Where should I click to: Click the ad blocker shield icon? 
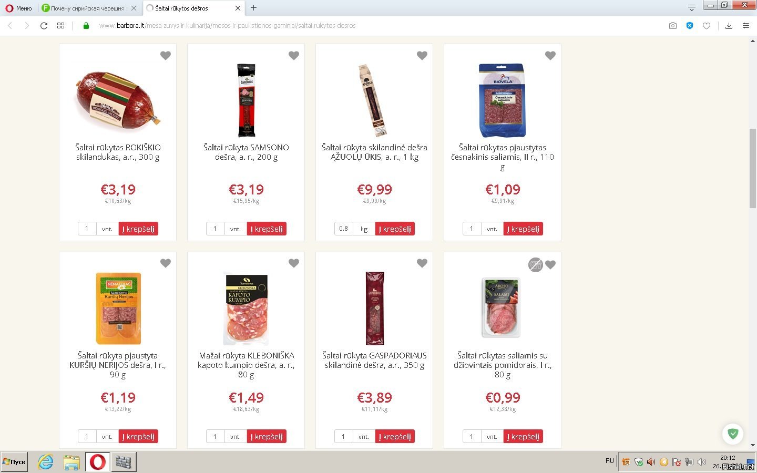pos(690,25)
